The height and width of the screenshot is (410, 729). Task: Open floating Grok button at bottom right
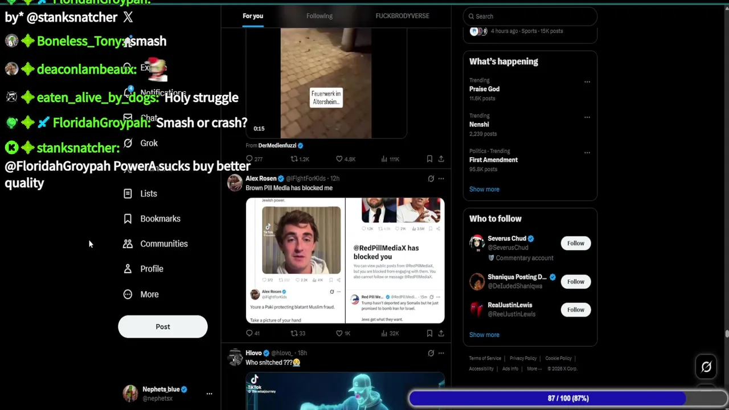pos(706,367)
